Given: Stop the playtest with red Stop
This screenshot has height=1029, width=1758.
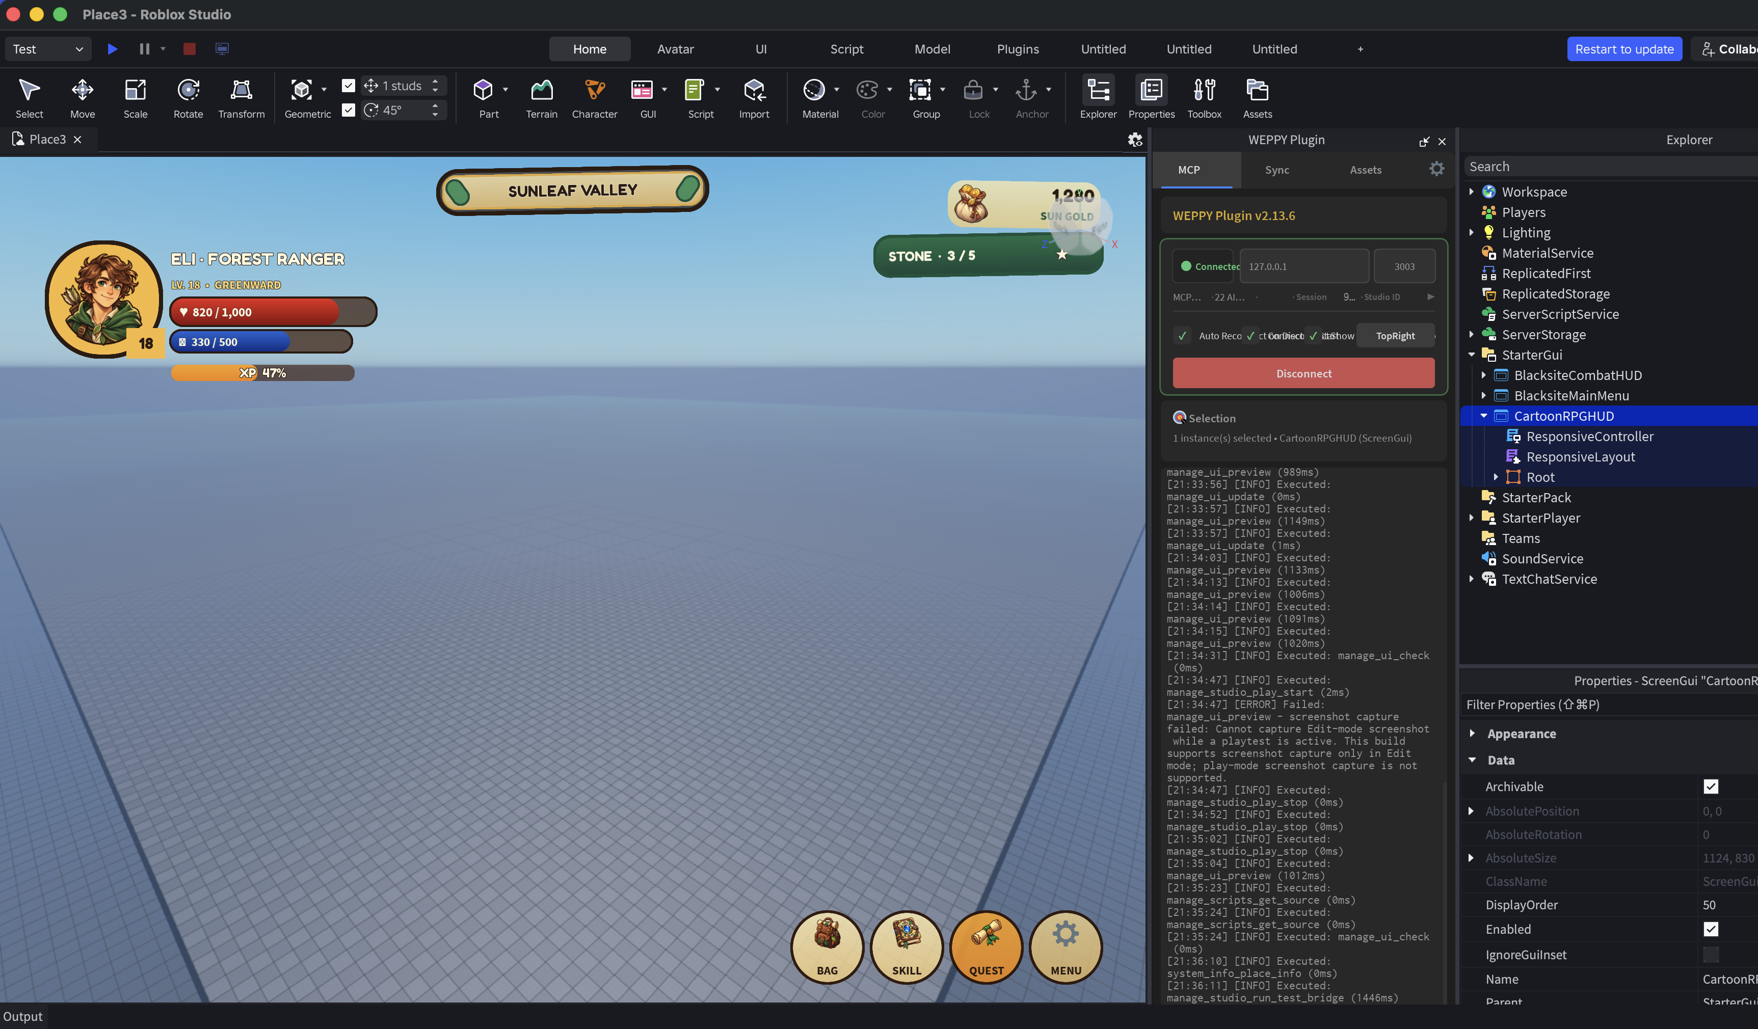Looking at the screenshot, I should tap(189, 49).
